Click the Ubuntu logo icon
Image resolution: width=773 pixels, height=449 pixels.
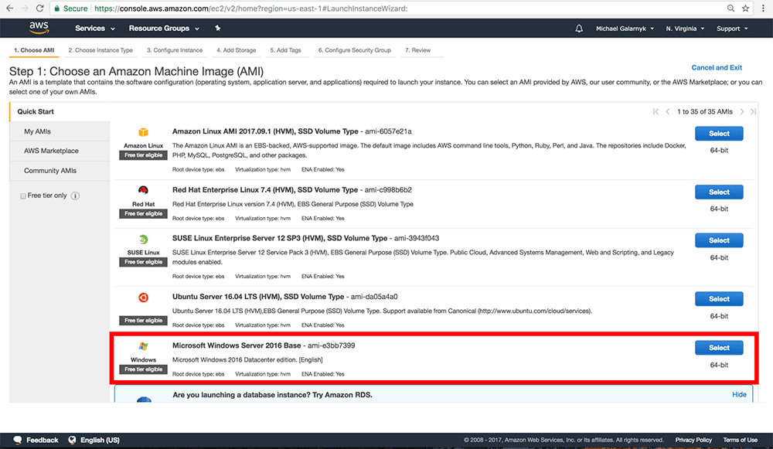coord(143,297)
